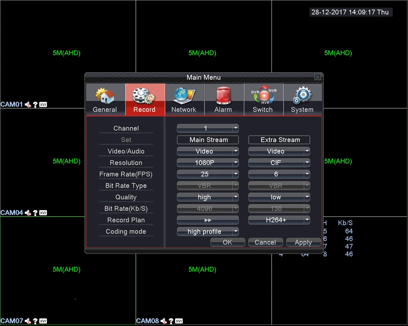Click CAM01 XVI badge icon
This screenshot has width=408, height=326.
43,105
